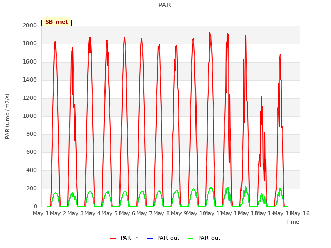Click the May 1 x-axis label
Screen dimensions: 331x248
click(x=41, y=213)
